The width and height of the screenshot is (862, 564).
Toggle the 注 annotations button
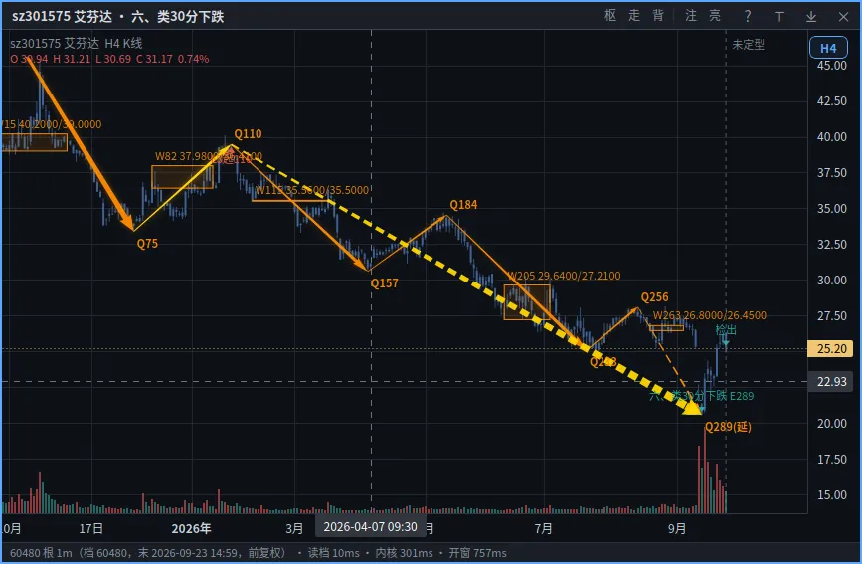(x=691, y=15)
